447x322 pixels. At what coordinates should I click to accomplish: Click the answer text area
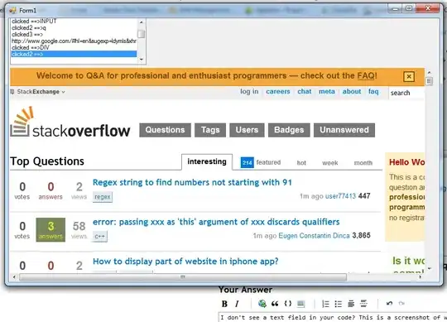pyautogui.click(x=333, y=317)
